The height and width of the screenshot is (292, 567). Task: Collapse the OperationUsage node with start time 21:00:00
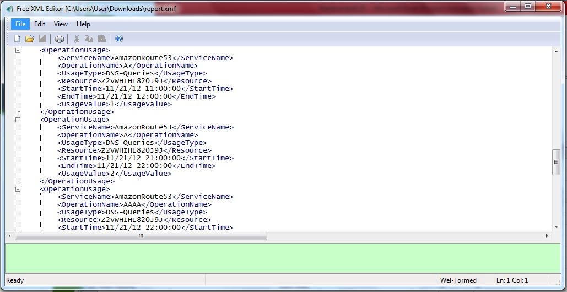pyautogui.click(x=18, y=120)
